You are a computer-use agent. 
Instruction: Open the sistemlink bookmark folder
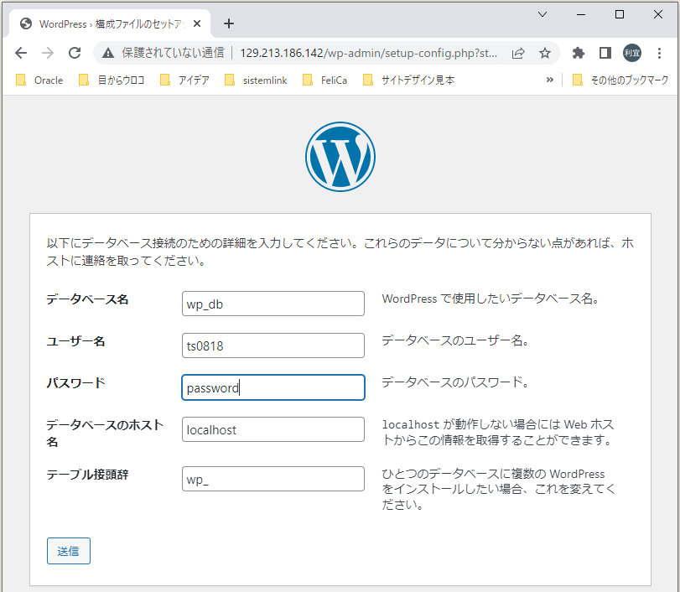pyautogui.click(x=256, y=80)
